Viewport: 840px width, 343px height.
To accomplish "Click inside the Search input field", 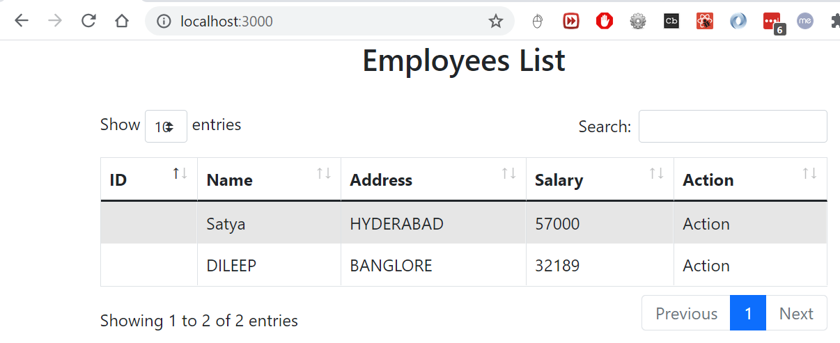I will (732, 127).
